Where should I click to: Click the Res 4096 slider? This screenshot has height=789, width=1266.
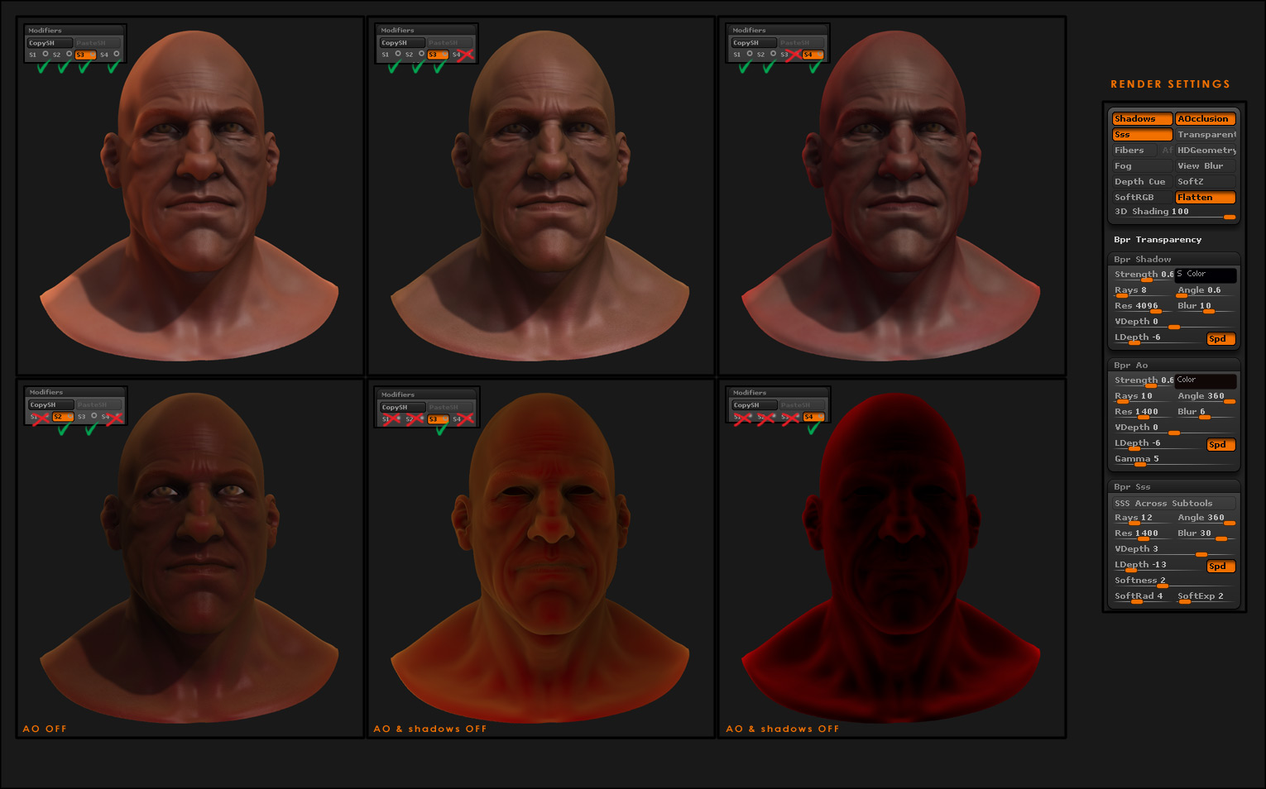pyautogui.click(x=1142, y=306)
